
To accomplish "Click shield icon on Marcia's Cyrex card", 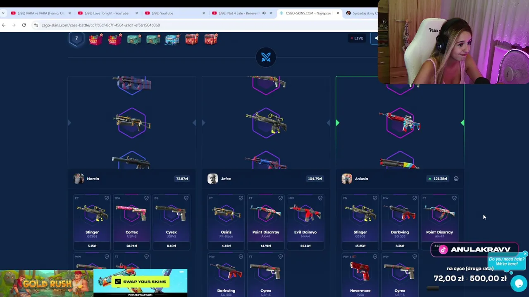I will 186,198.
